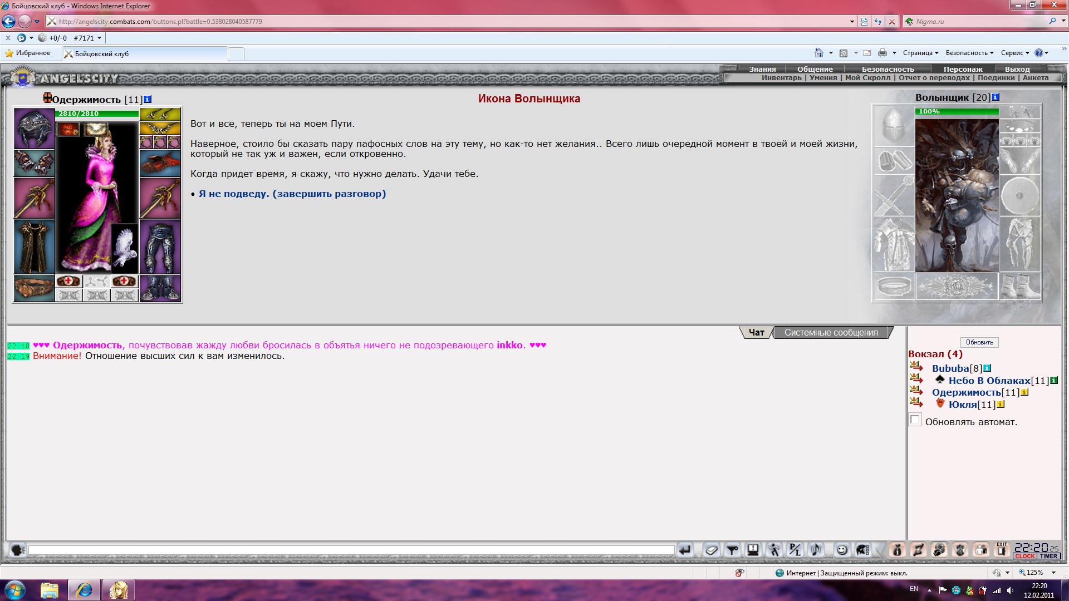The image size is (1069, 601).
Task: Click Bububa in the Вокзал player list
Action: pyautogui.click(x=950, y=368)
